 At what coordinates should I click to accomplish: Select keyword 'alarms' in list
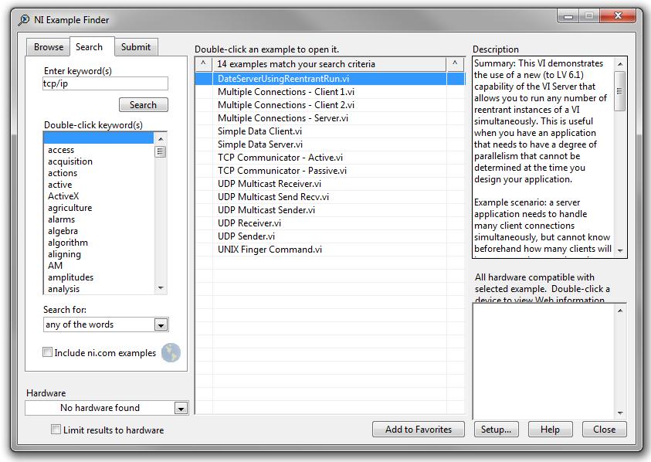point(99,219)
